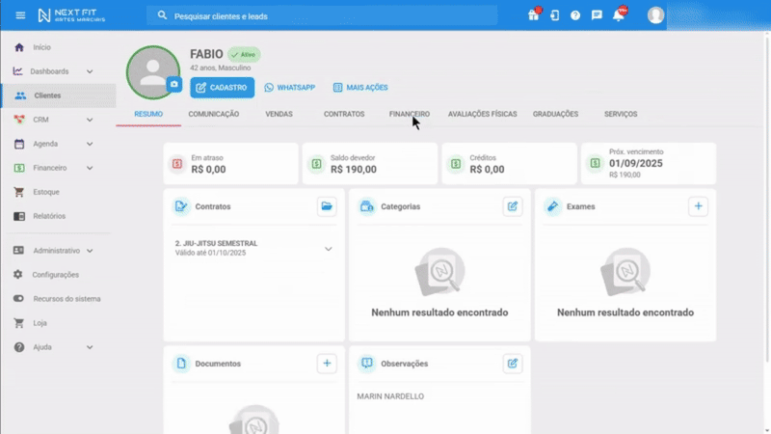Open the chat messages icon
The width and height of the screenshot is (771, 434).
coord(597,15)
